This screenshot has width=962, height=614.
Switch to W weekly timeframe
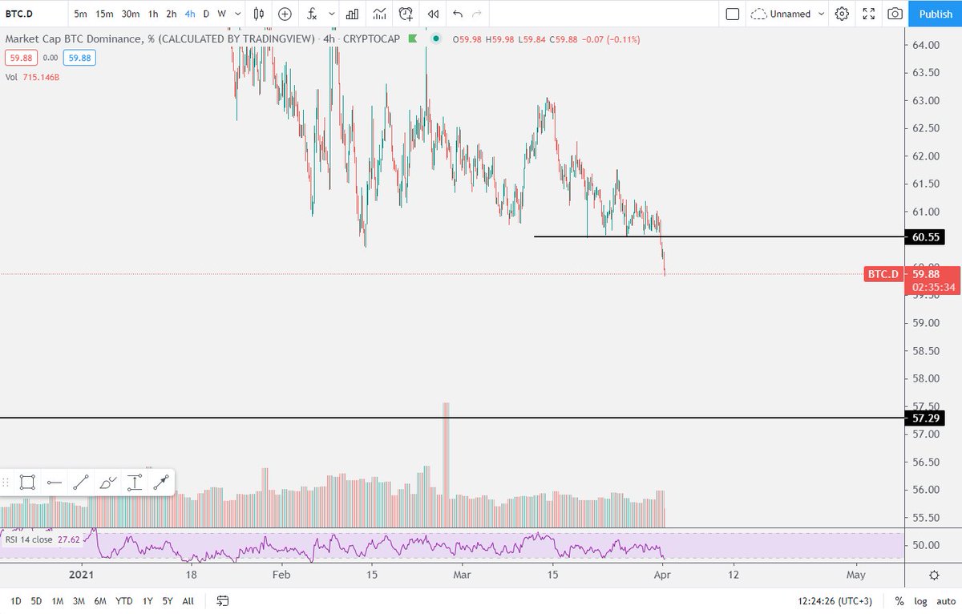tap(221, 14)
